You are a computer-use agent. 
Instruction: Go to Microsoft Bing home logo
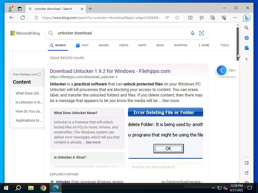click(25, 33)
